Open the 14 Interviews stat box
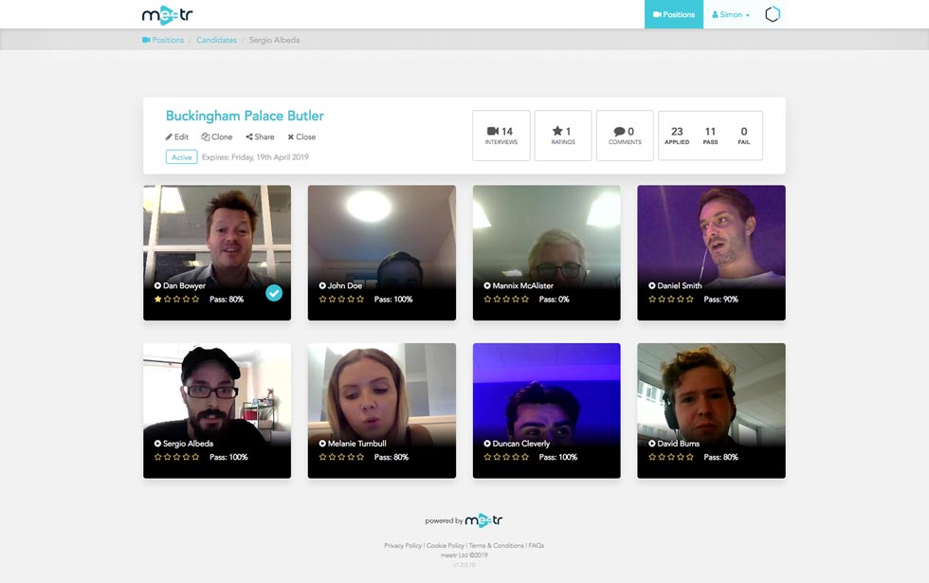 501,136
